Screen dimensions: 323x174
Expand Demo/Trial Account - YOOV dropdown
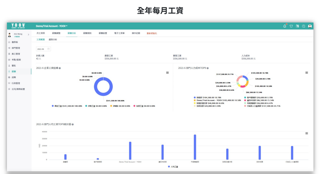click(52, 26)
